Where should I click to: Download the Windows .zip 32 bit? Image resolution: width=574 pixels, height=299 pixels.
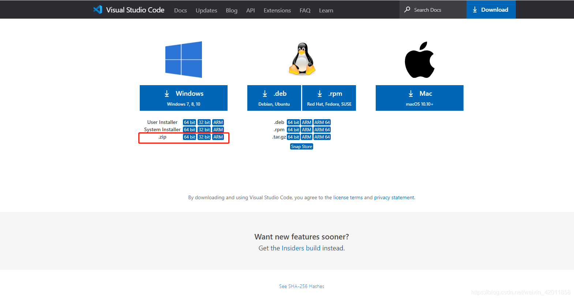[x=204, y=137]
